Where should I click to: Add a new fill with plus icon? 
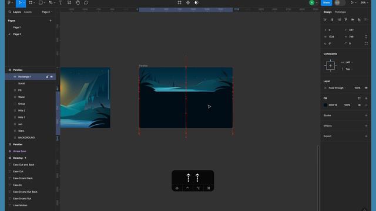366,98
